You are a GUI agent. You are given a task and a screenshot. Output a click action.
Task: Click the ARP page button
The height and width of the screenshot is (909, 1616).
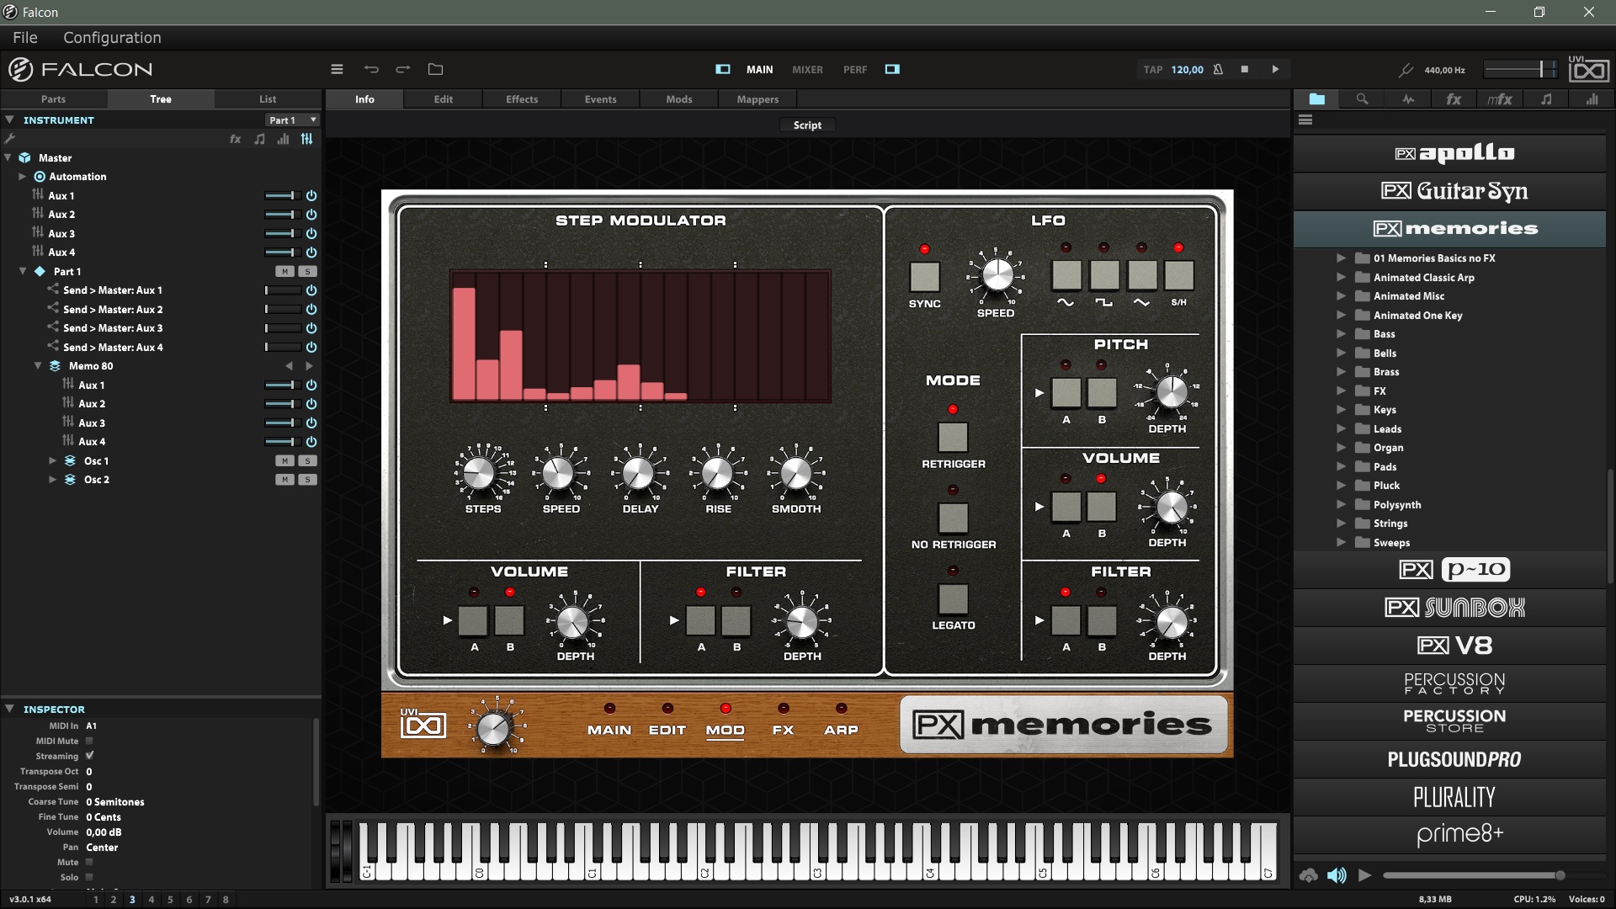[x=841, y=729]
